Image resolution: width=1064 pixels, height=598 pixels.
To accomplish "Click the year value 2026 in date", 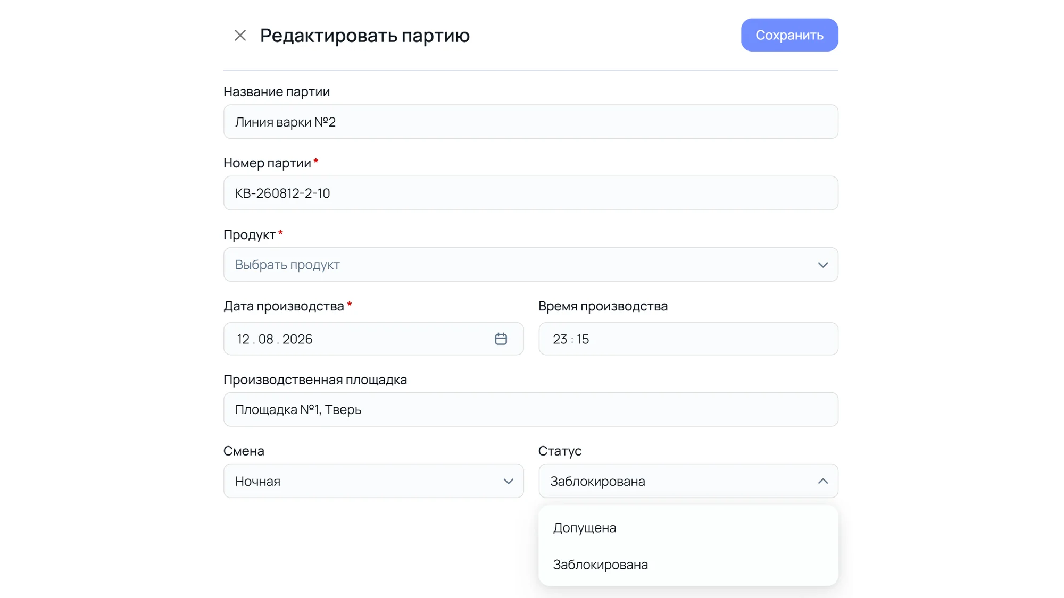I will [x=297, y=339].
